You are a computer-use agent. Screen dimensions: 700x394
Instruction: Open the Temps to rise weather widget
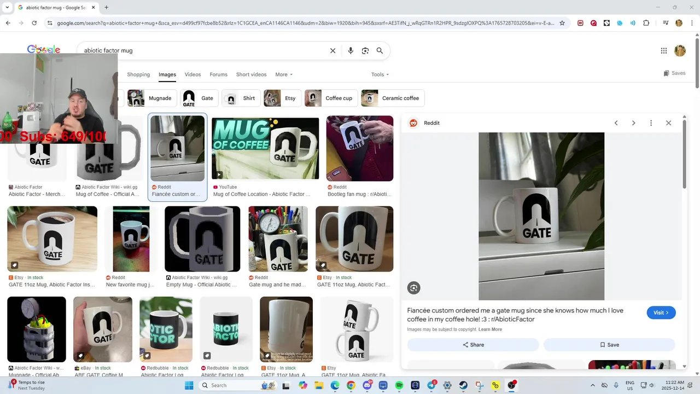click(27, 385)
